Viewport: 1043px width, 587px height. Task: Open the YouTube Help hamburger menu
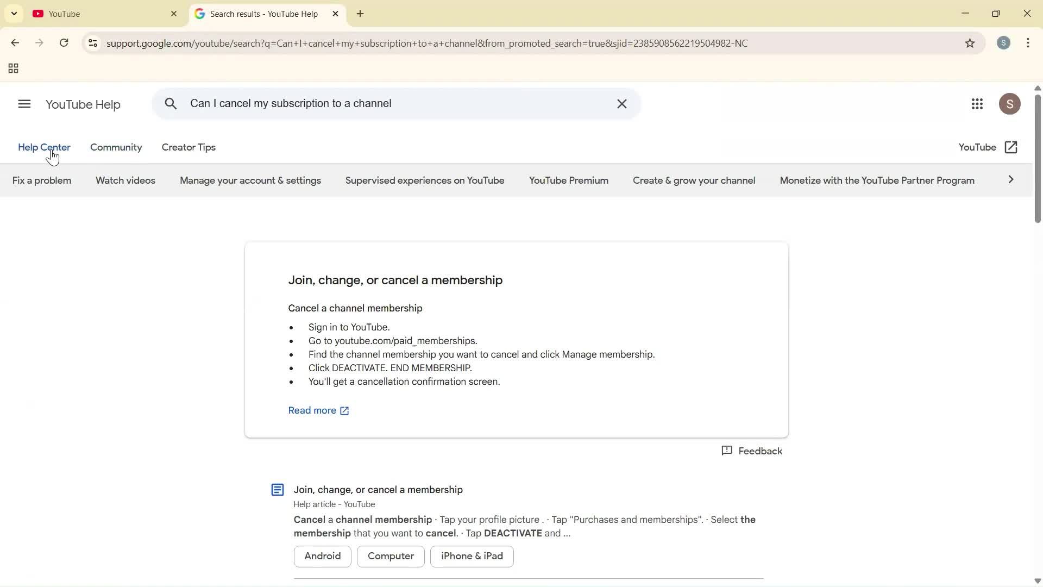point(24,104)
